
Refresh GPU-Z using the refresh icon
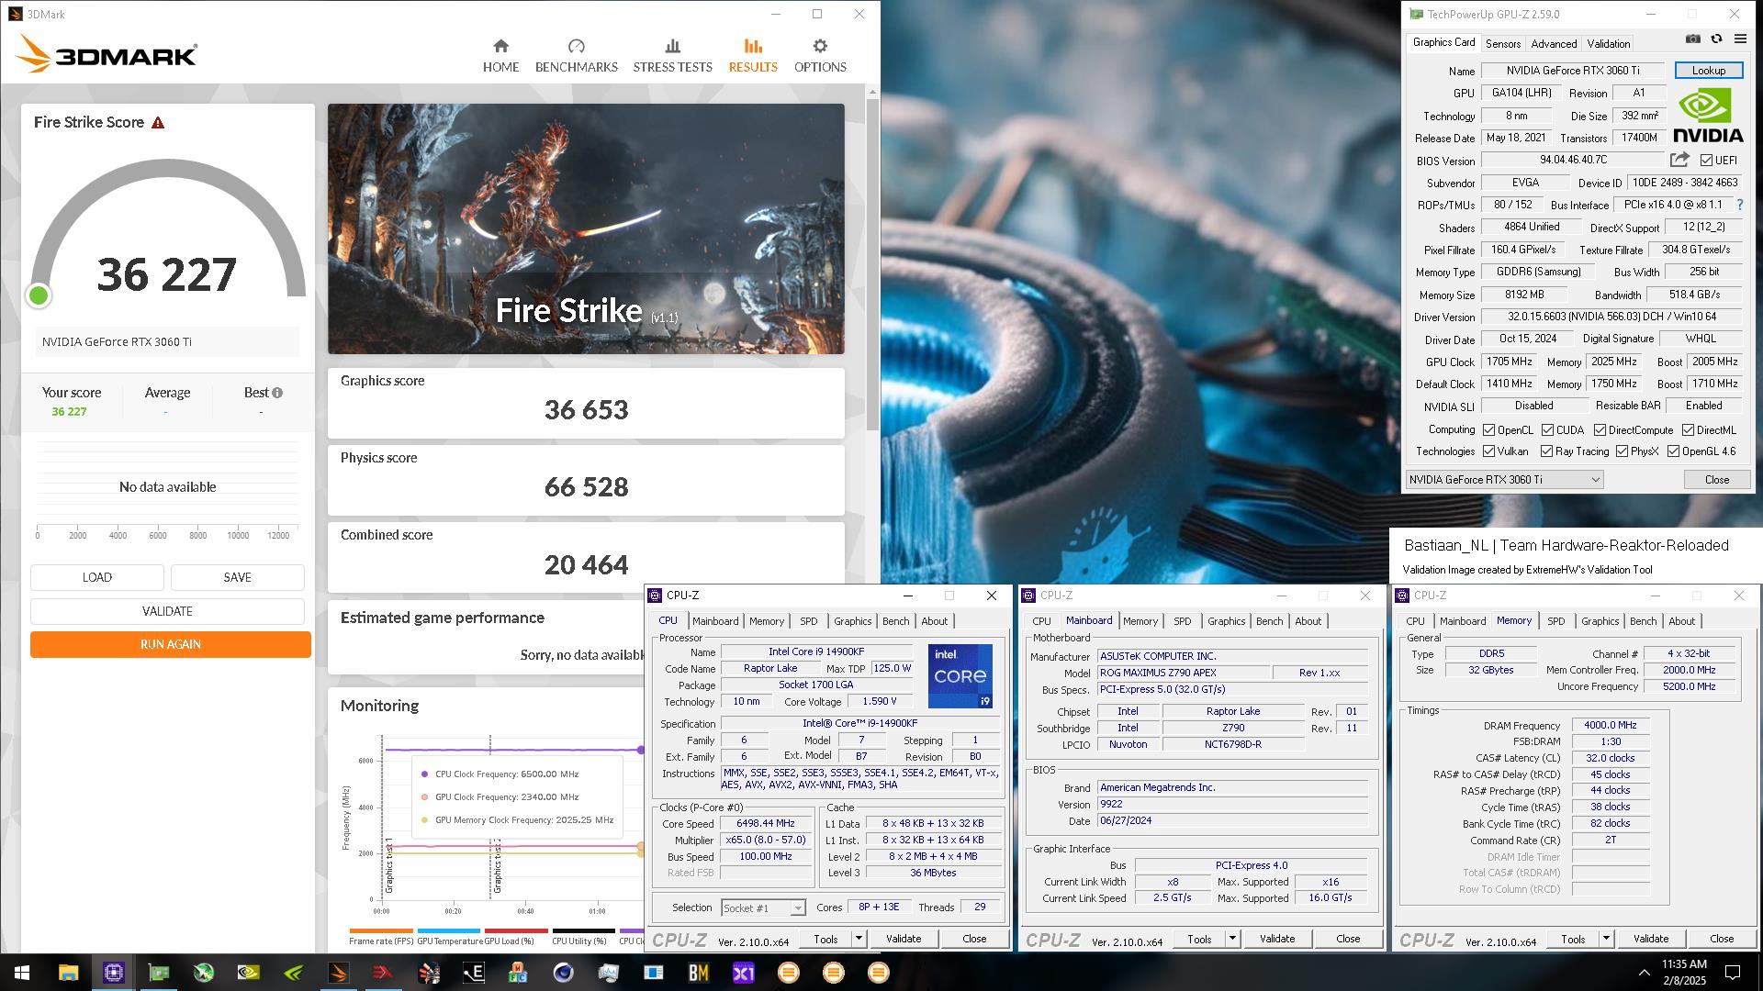tap(1716, 39)
